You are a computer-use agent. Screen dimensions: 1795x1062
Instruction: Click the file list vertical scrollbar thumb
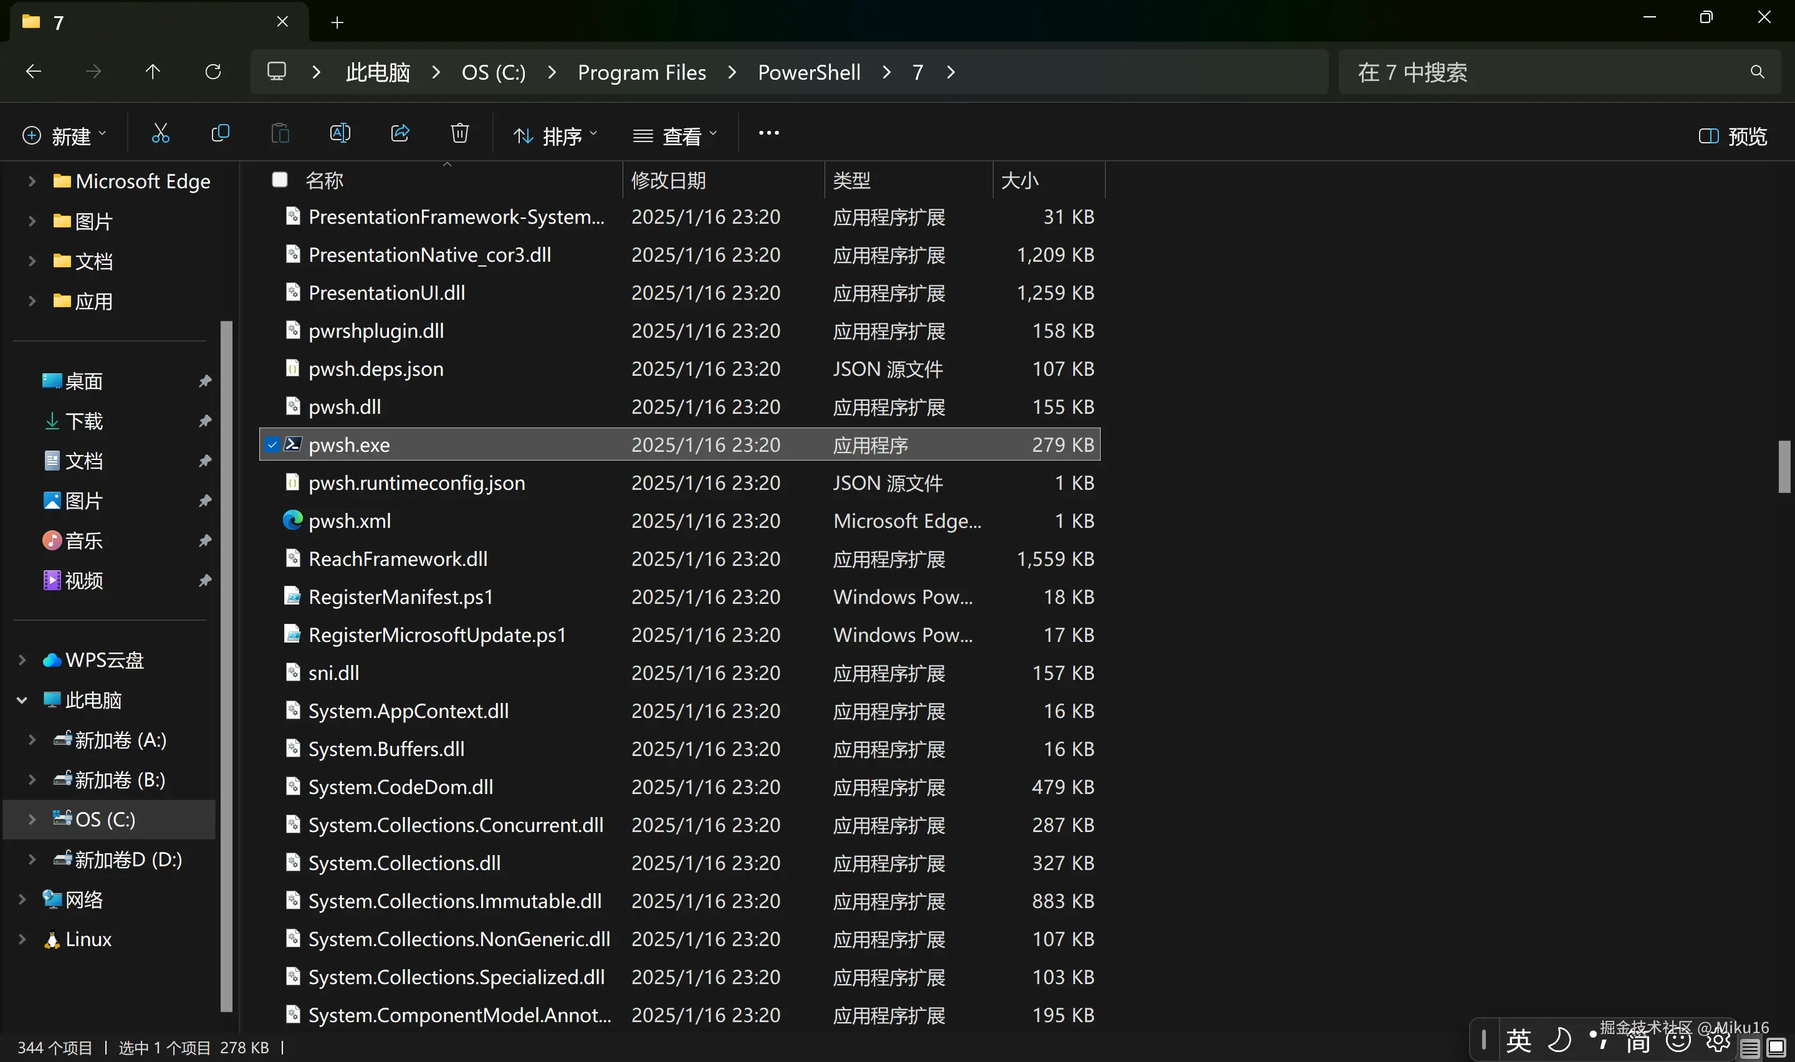point(1784,467)
